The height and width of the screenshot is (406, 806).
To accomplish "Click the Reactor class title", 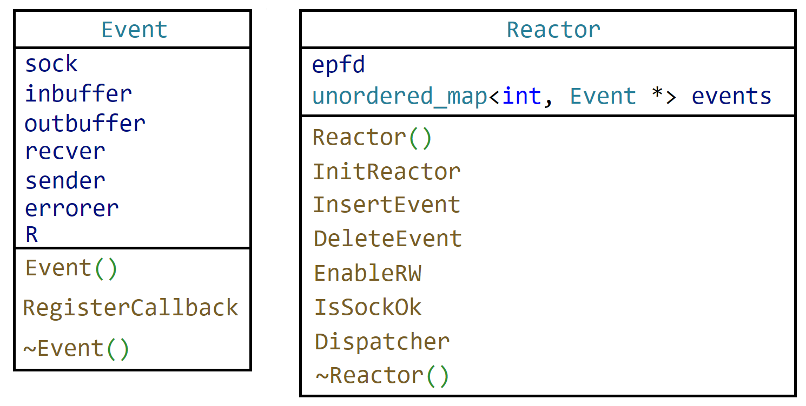I will (x=553, y=30).
